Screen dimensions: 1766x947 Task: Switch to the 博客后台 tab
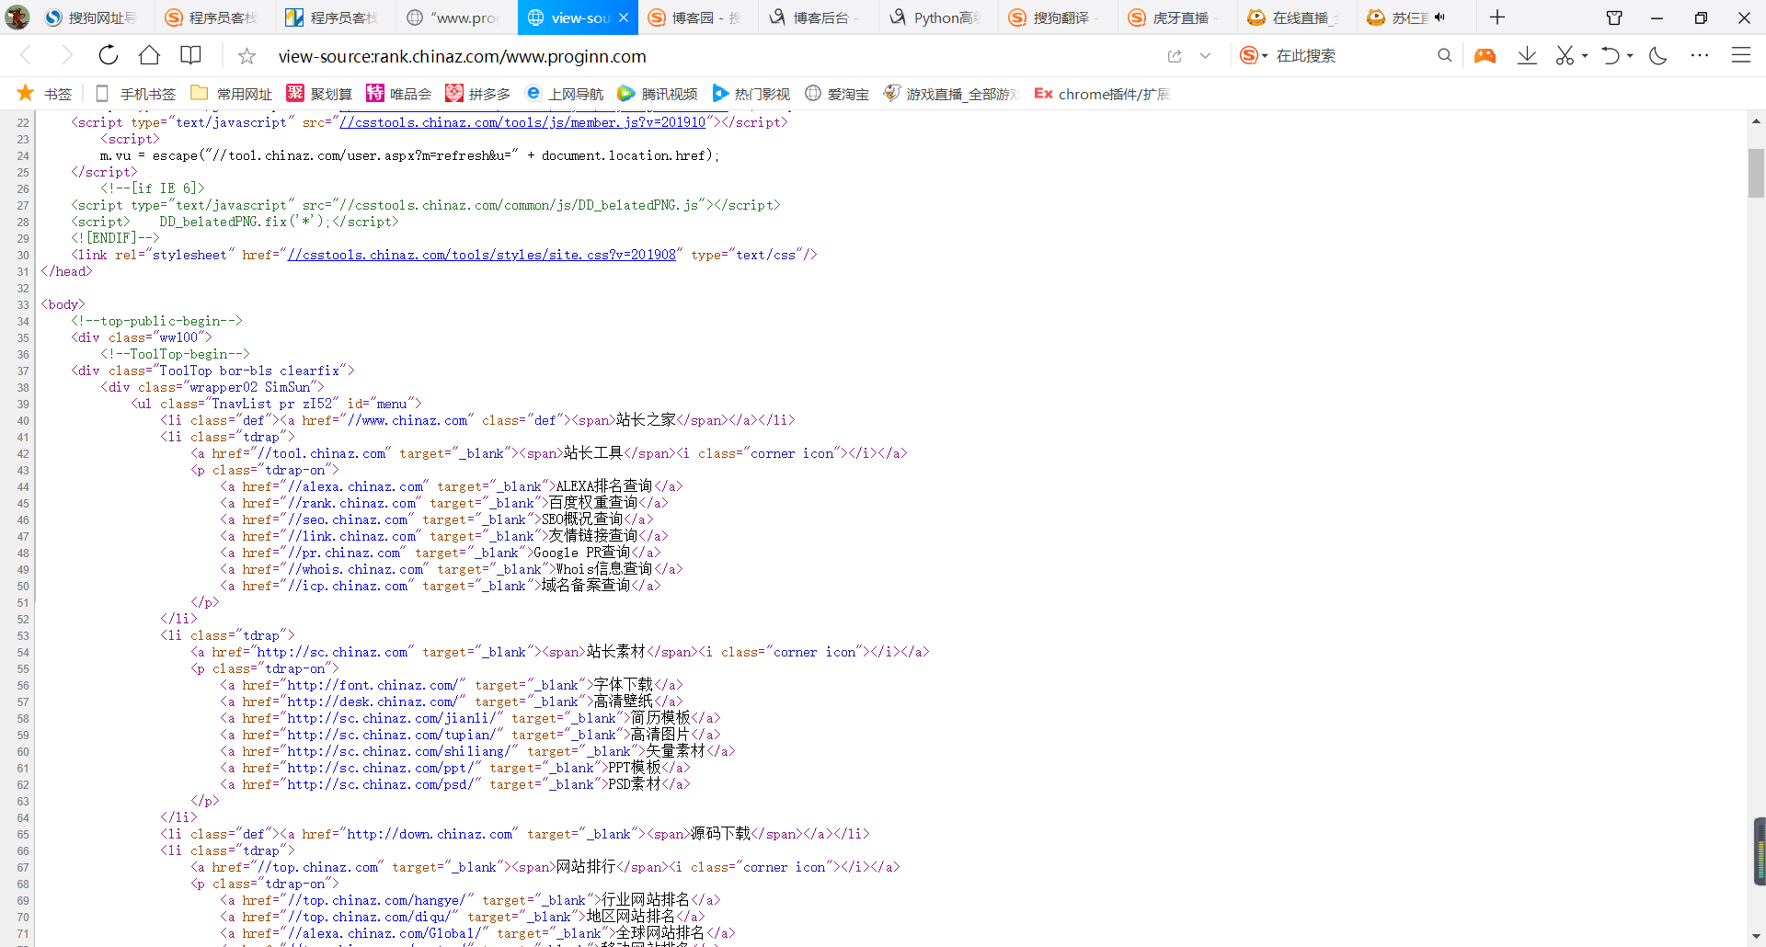point(817,17)
